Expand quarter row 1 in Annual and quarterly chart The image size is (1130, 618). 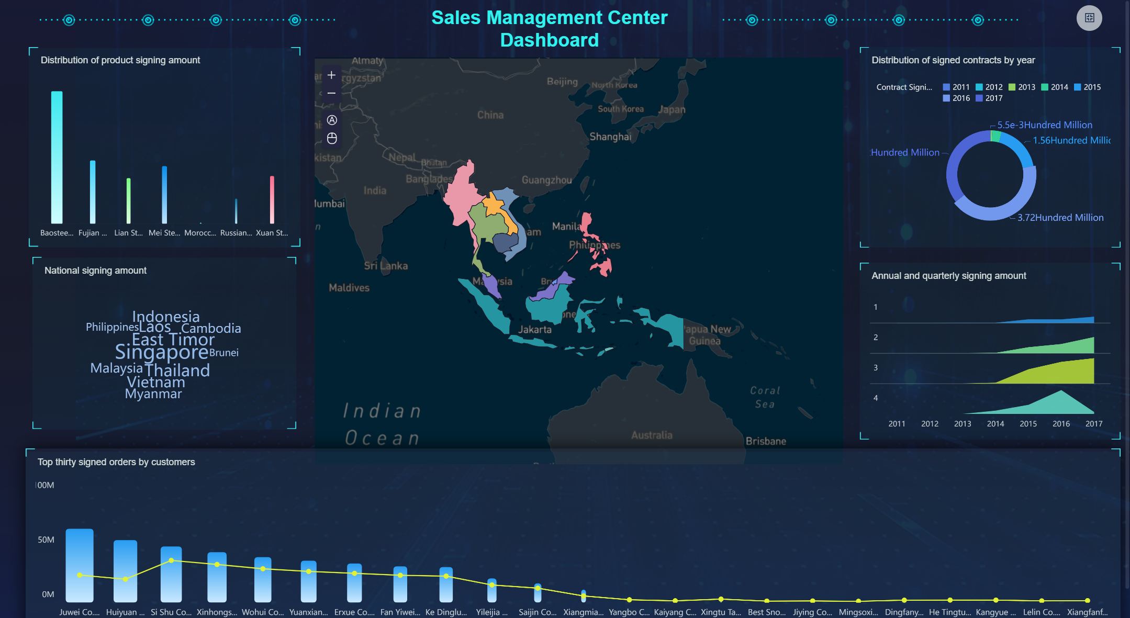pyautogui.click(x=875, y=307)
